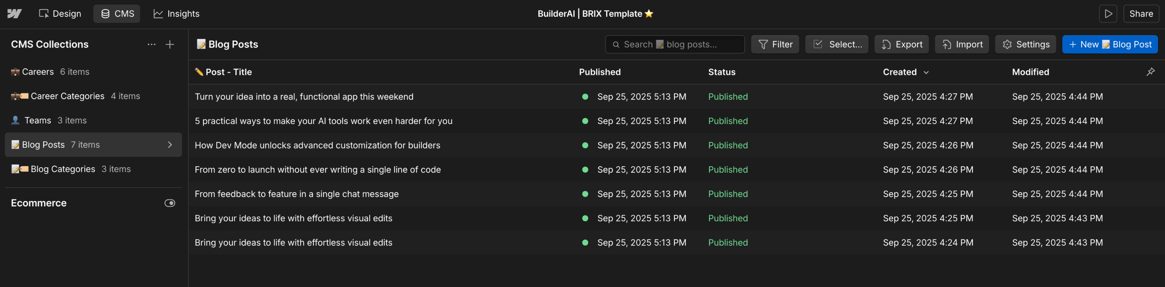Open the Filter options

[x=775, y=45]
